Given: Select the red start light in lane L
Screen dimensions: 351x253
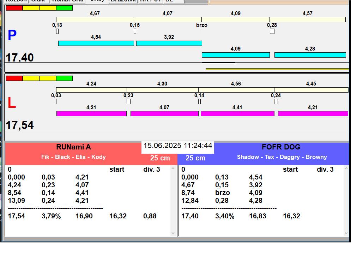Looking at the screenshot, I should click(14, 78).
